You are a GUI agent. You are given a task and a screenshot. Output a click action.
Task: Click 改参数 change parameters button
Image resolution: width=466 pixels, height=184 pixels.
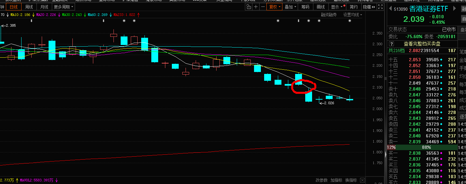(x=322, y=180)
